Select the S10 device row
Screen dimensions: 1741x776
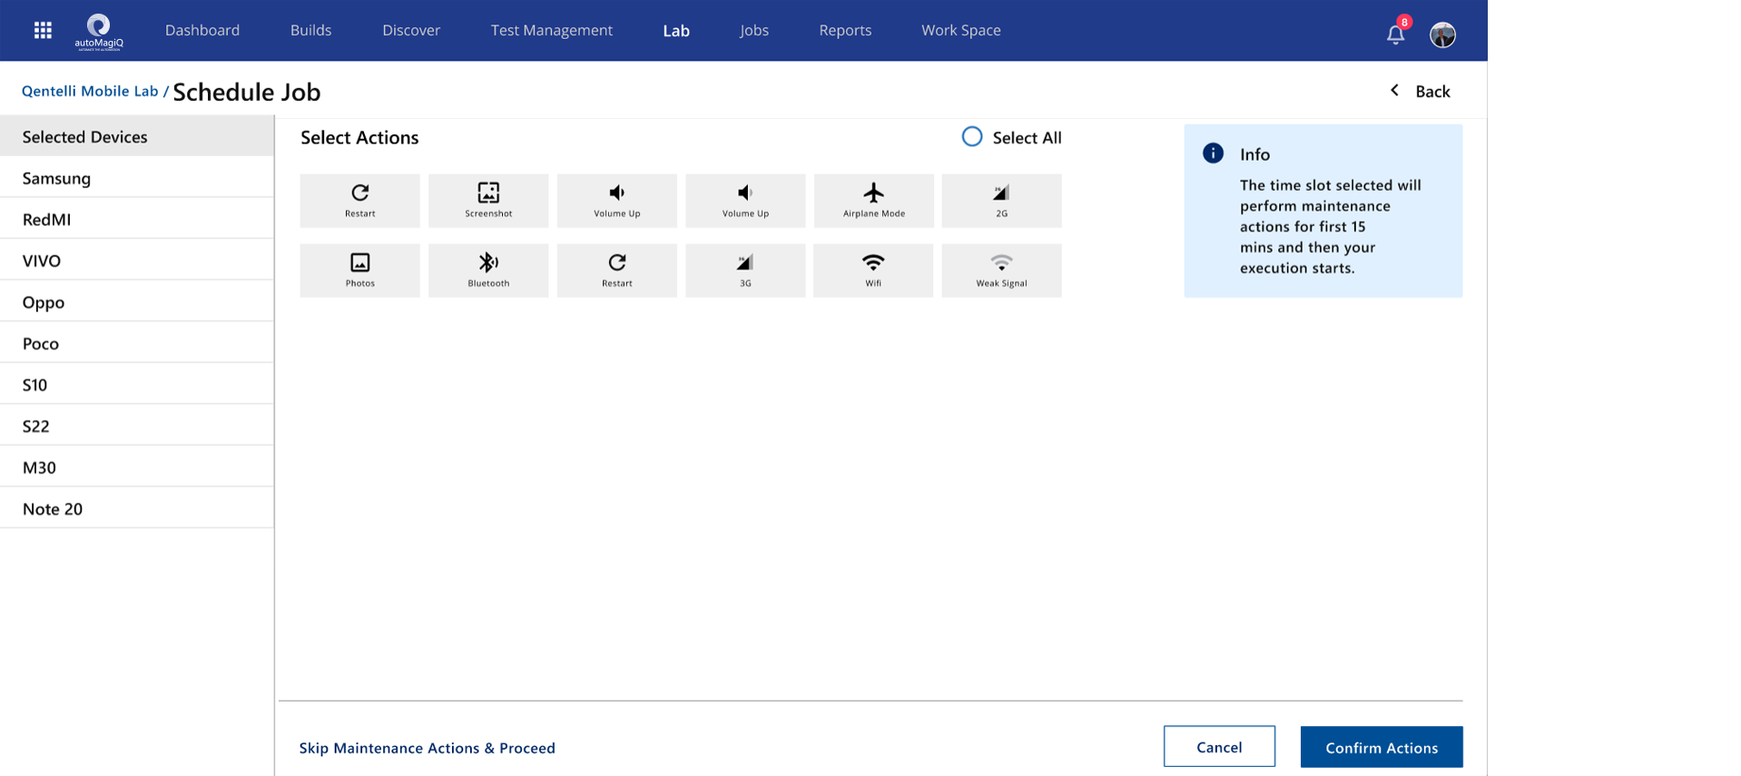137,385
